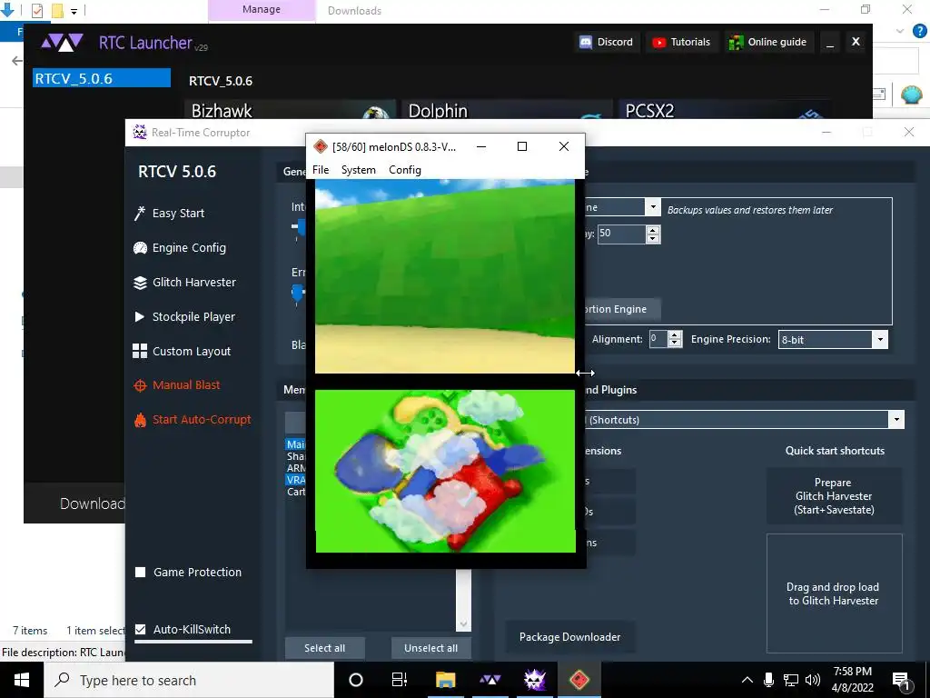Open melonDS Config menu
Viewport: 930px width, 698px height.
(x=405, y=170)
